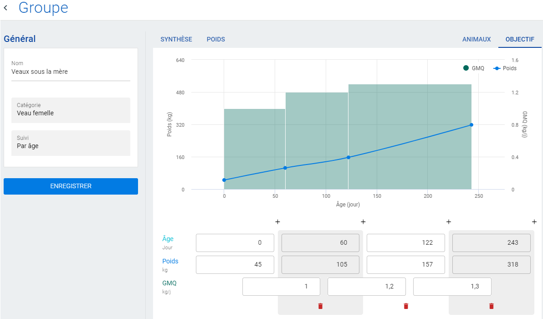Click the ENREGISTRER button
This screenshot has height=319, width=543.
pos(71,186)
